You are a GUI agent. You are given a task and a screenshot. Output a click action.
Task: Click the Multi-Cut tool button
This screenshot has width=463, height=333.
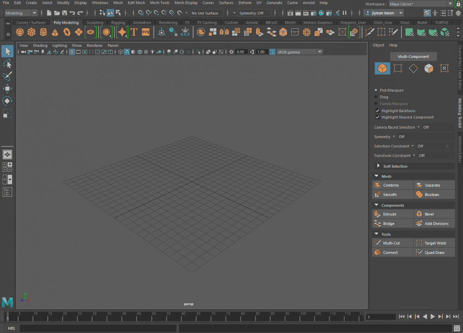(393, 243)
